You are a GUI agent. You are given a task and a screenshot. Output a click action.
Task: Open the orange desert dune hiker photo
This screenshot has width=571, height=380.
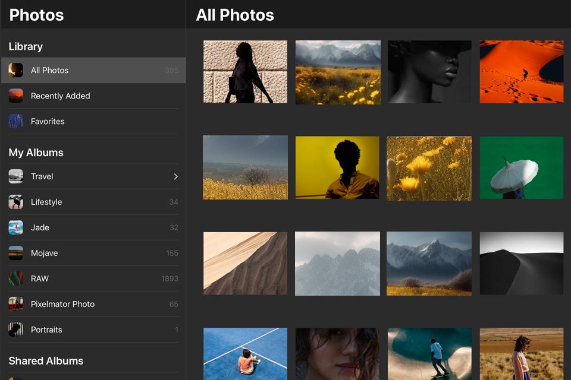coord(522,72)
